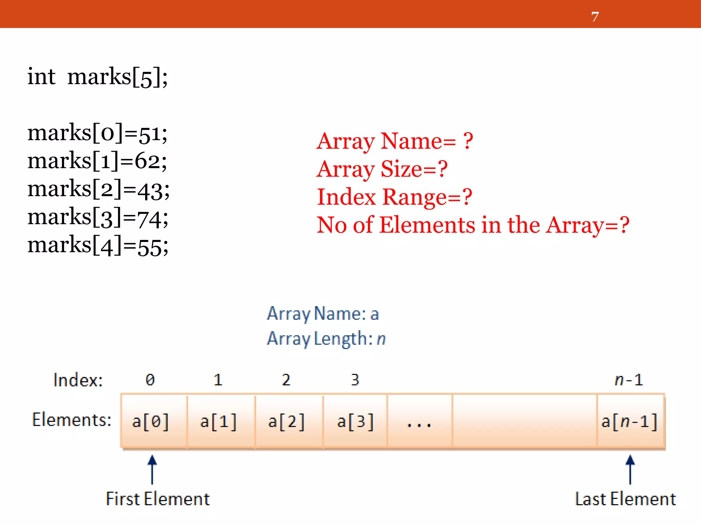Select the a[n-1] array cell
This screenshot has width=701, height=525.
click(x=630, y=421)
